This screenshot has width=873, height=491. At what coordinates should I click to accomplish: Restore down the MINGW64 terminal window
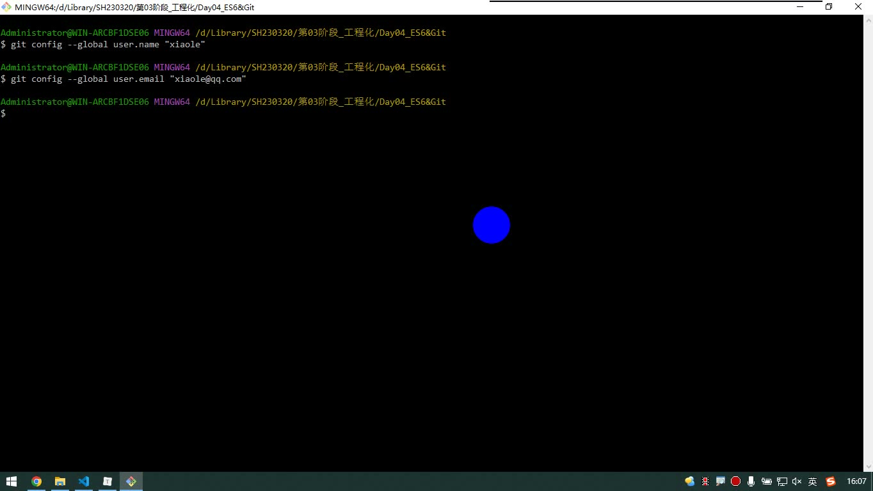[x=829, y=7]
